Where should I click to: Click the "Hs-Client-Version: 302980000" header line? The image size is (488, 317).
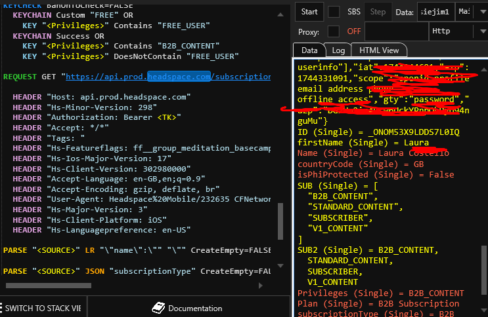pos(101,169)
